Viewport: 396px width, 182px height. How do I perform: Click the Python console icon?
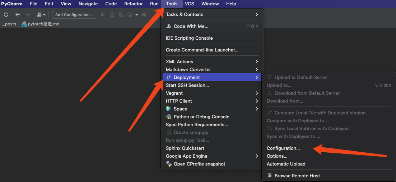click(x=169, y=117)
